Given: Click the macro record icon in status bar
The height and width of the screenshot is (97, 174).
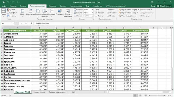Looking at the screenshot, I should [10, 95].
